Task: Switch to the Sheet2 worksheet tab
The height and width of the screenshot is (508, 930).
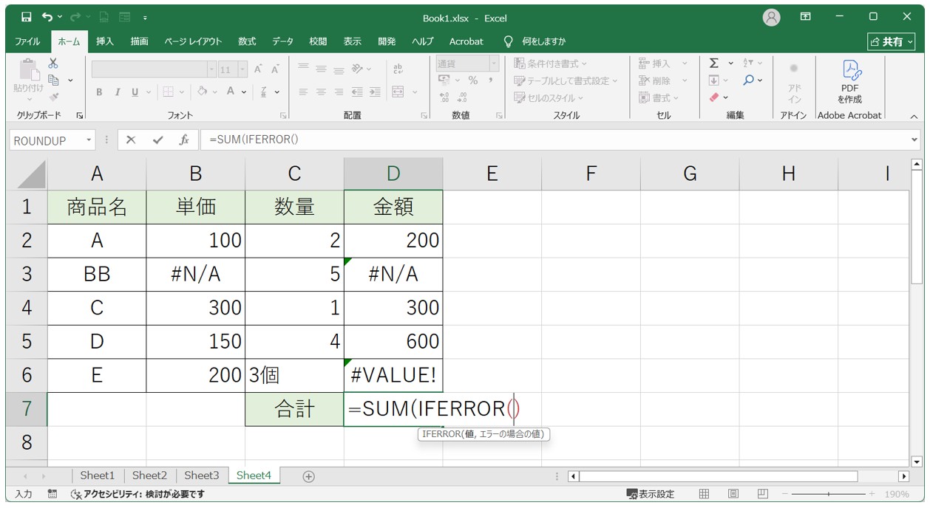Action: tap(149, 476)
